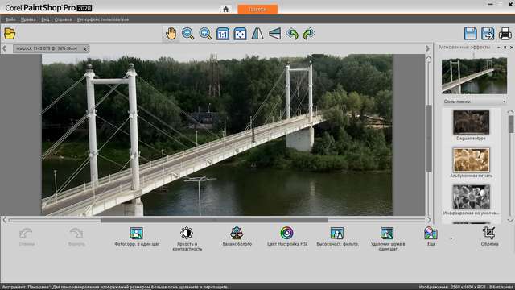Go to the Home screen tab
The width and height of the screenshot is (515, 290).
pyautogui.click(x=225, y=9)
